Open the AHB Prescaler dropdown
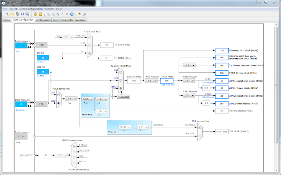This screenshot has width=281, height=175. click(151, 80)
